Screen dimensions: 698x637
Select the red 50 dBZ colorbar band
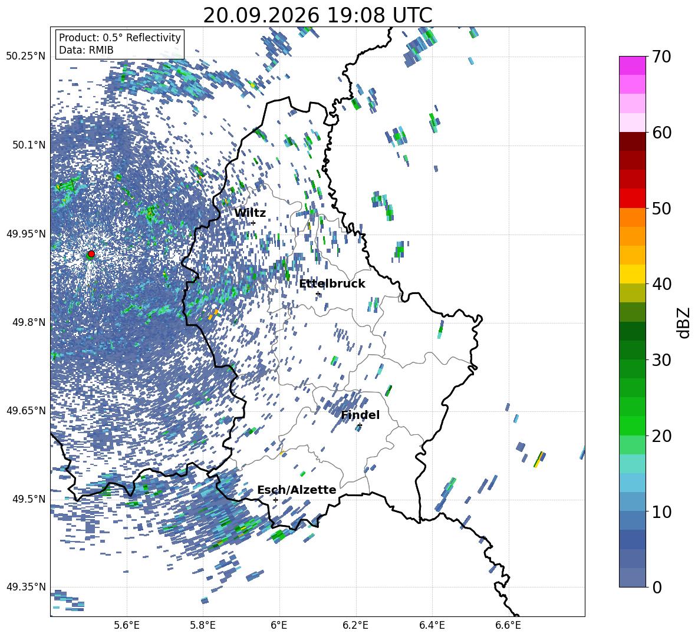(632, 198)
